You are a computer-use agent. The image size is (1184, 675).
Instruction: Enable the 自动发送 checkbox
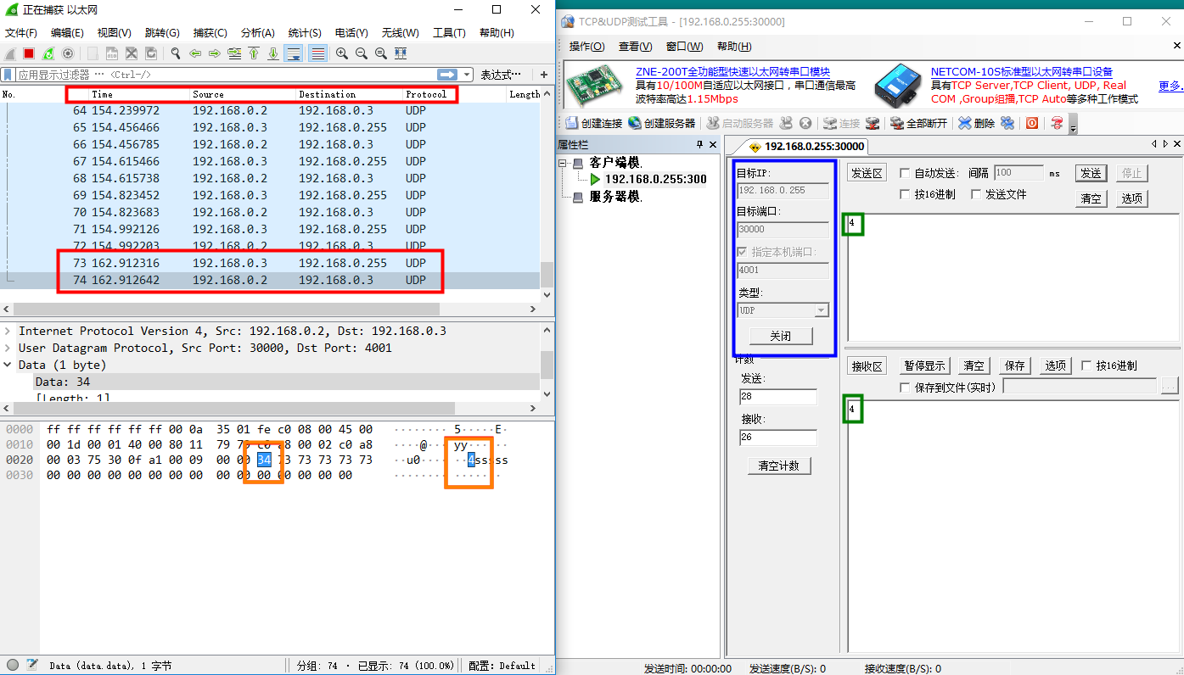tap(905, 173)
